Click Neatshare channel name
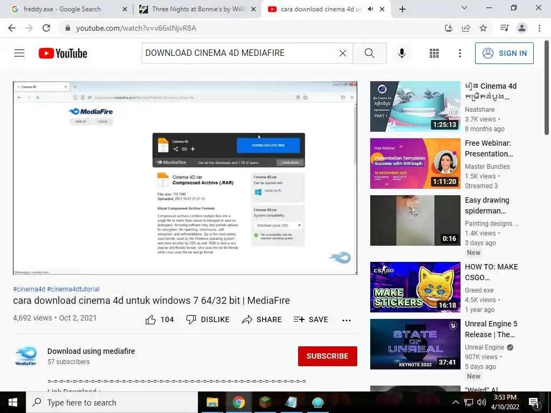Image resolution: width=551 pixels, height=413 pixels. pos(479,110)
